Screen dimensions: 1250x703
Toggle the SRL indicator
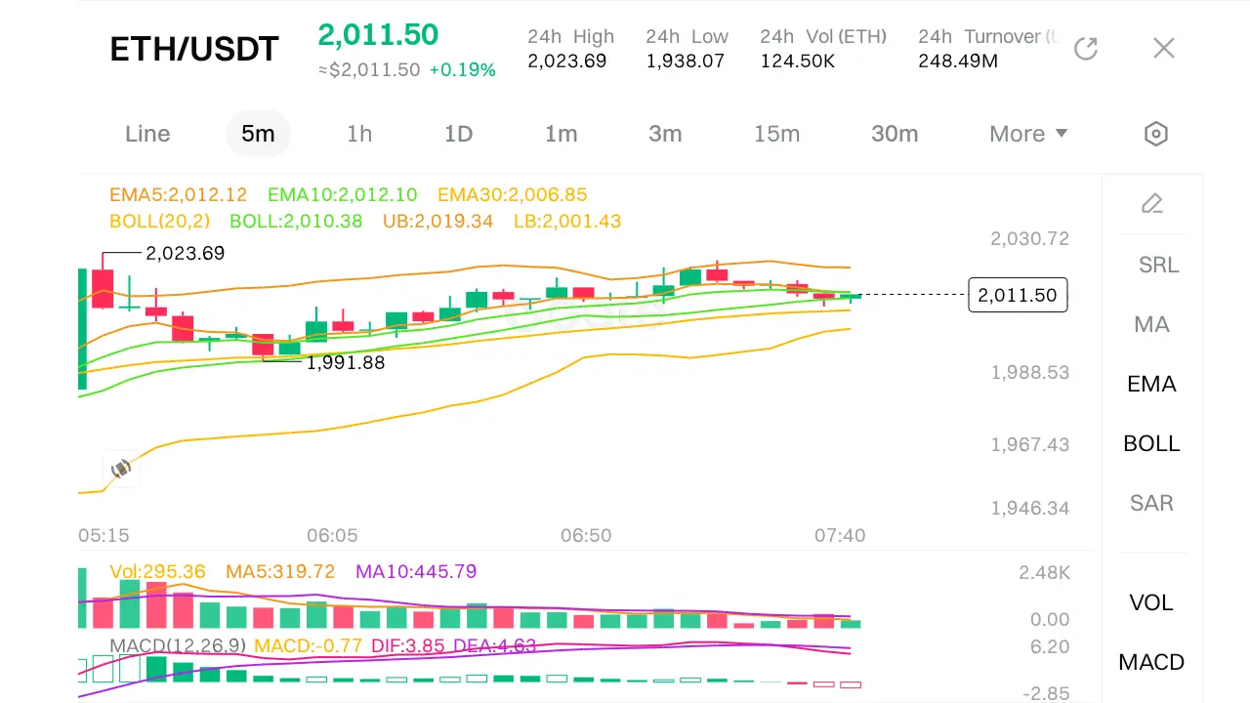click(1158, 265)
